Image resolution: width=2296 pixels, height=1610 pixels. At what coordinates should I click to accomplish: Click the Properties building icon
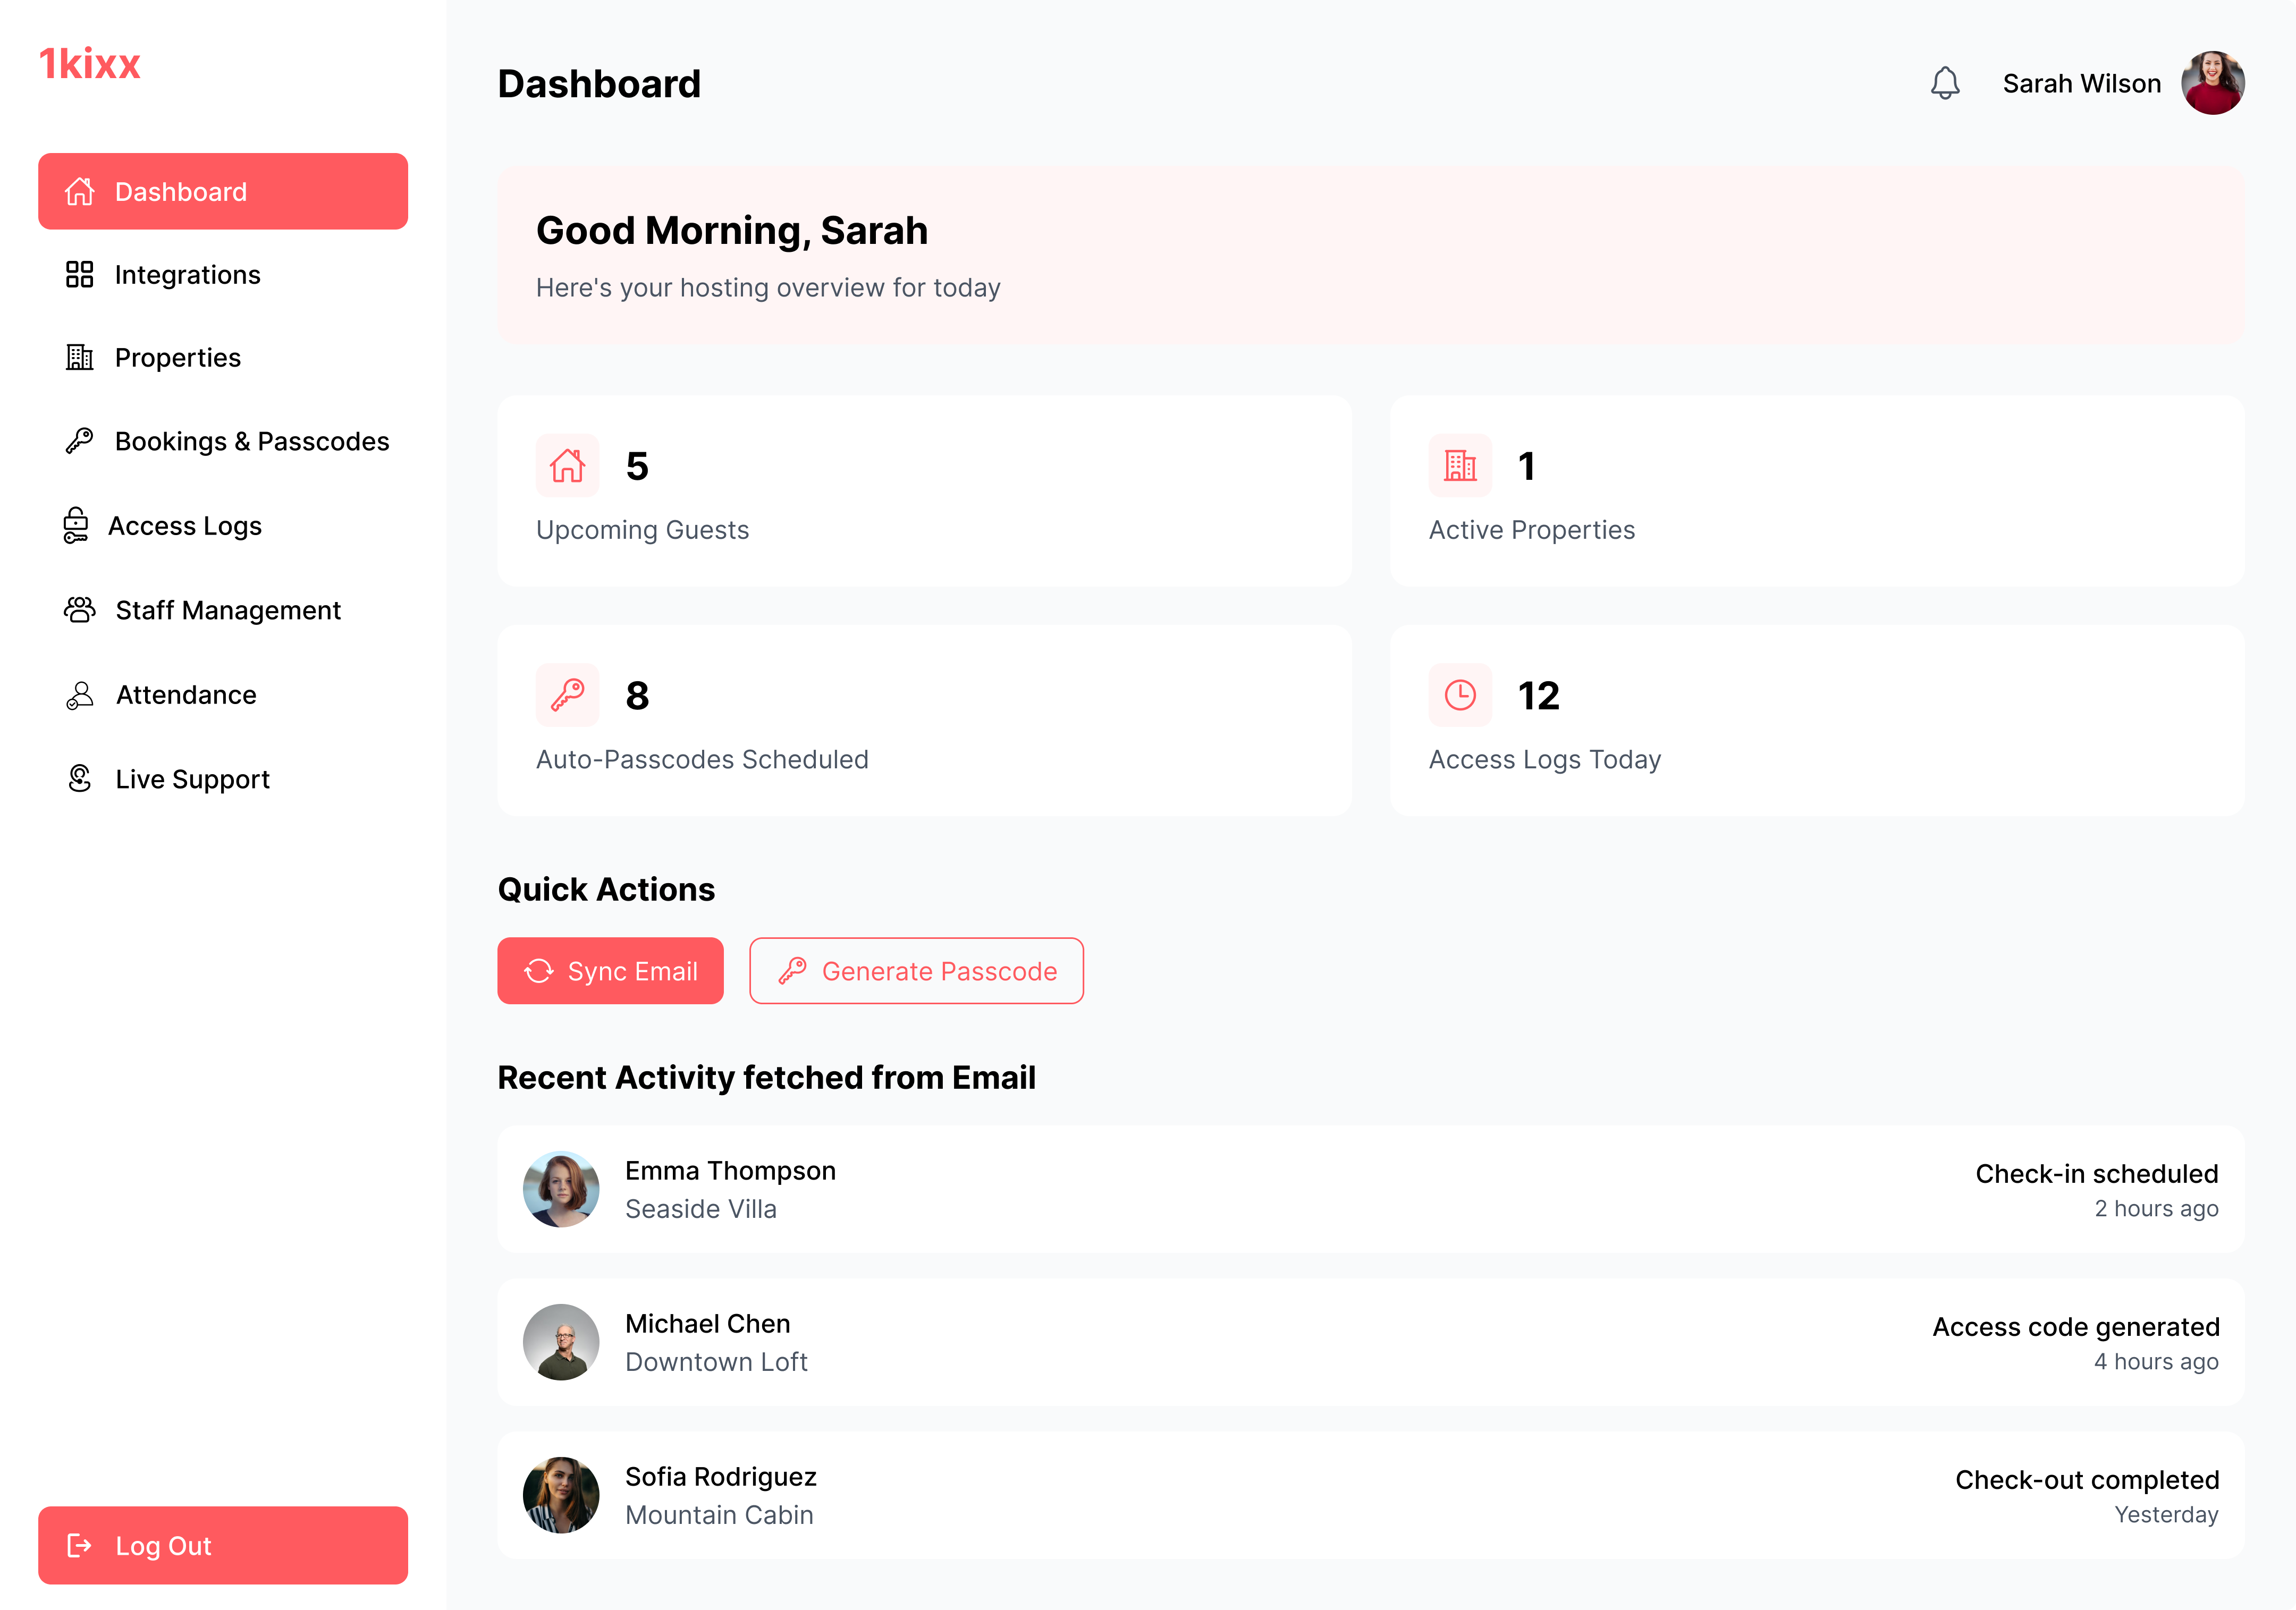tap(79, 357)
